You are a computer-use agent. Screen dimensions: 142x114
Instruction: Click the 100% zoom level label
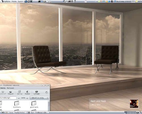[x=23, y=98]
